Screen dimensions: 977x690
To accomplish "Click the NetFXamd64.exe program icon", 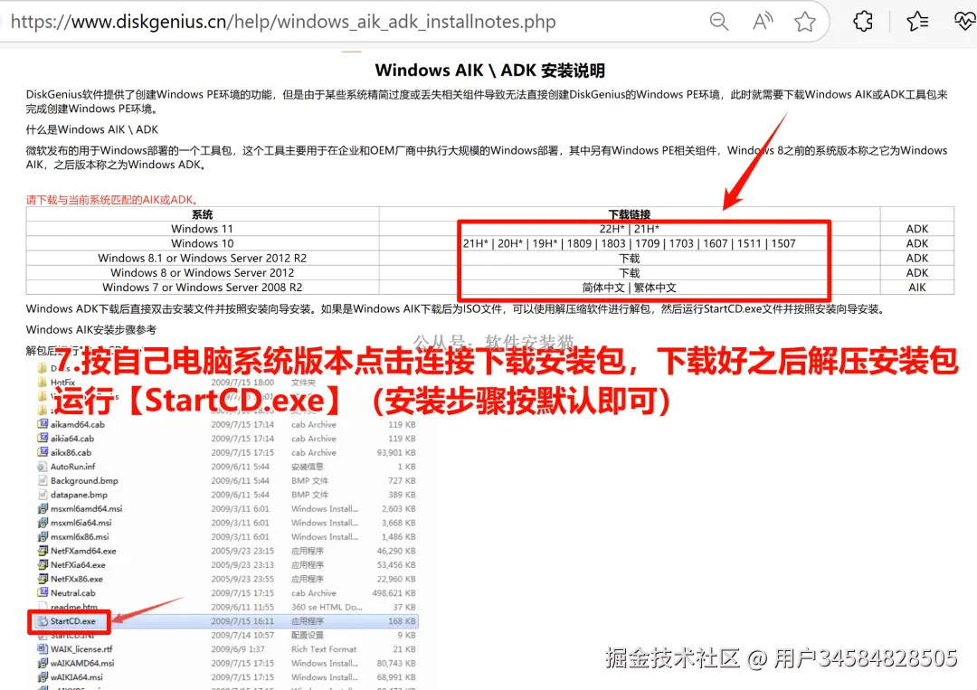I will pos(43,551).
